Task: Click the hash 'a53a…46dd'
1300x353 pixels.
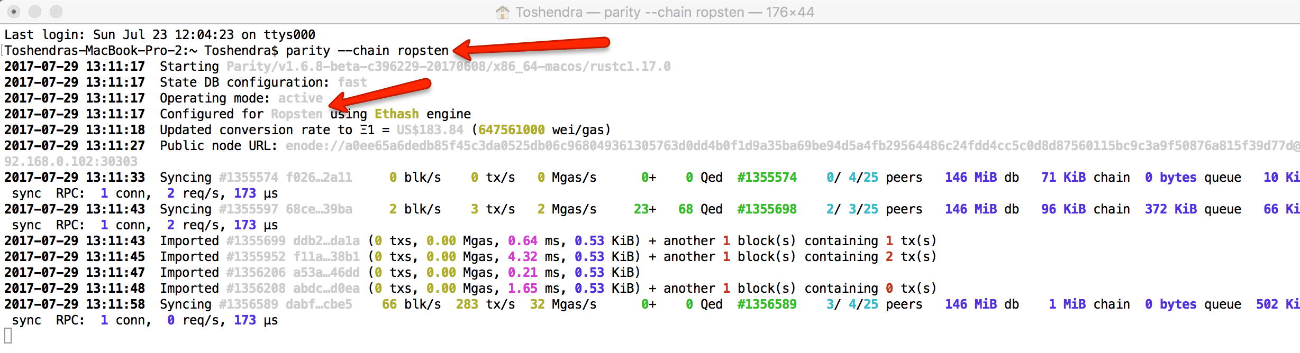Action: [326, 273]
